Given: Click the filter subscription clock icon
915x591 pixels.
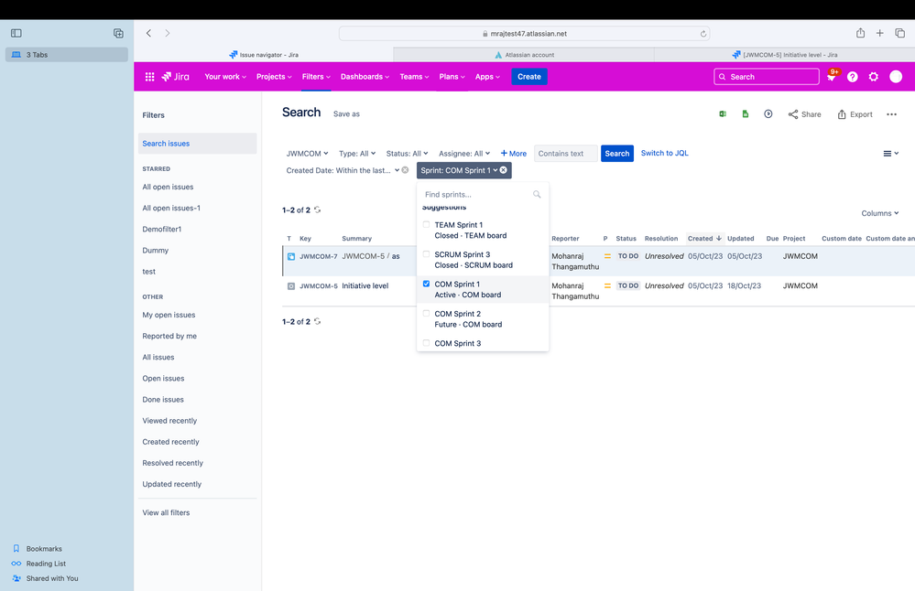Looking at the screenshot, I should click(768, 114).
